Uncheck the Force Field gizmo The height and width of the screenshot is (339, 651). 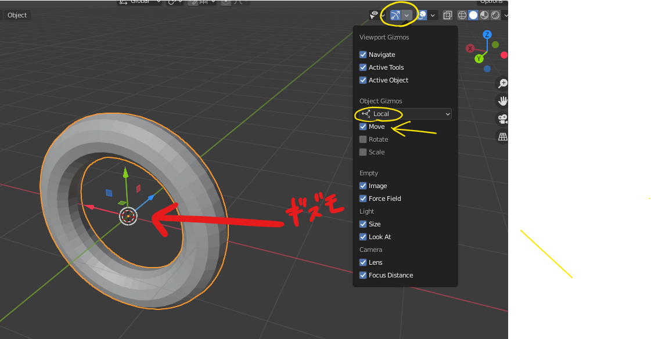pos(363,199)
